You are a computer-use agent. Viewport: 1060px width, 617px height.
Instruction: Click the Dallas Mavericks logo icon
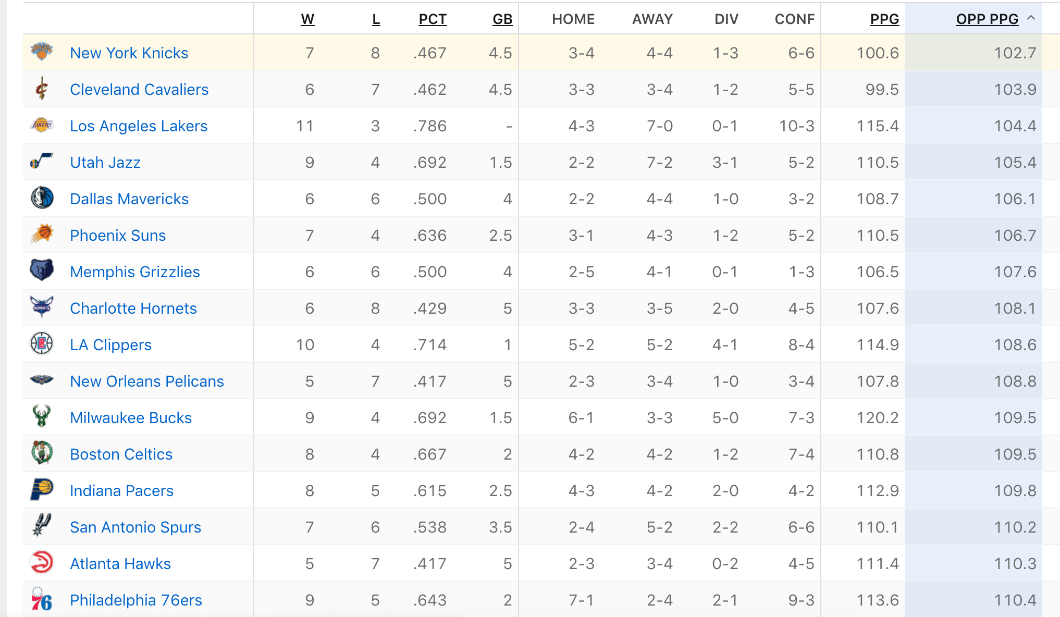42,198
